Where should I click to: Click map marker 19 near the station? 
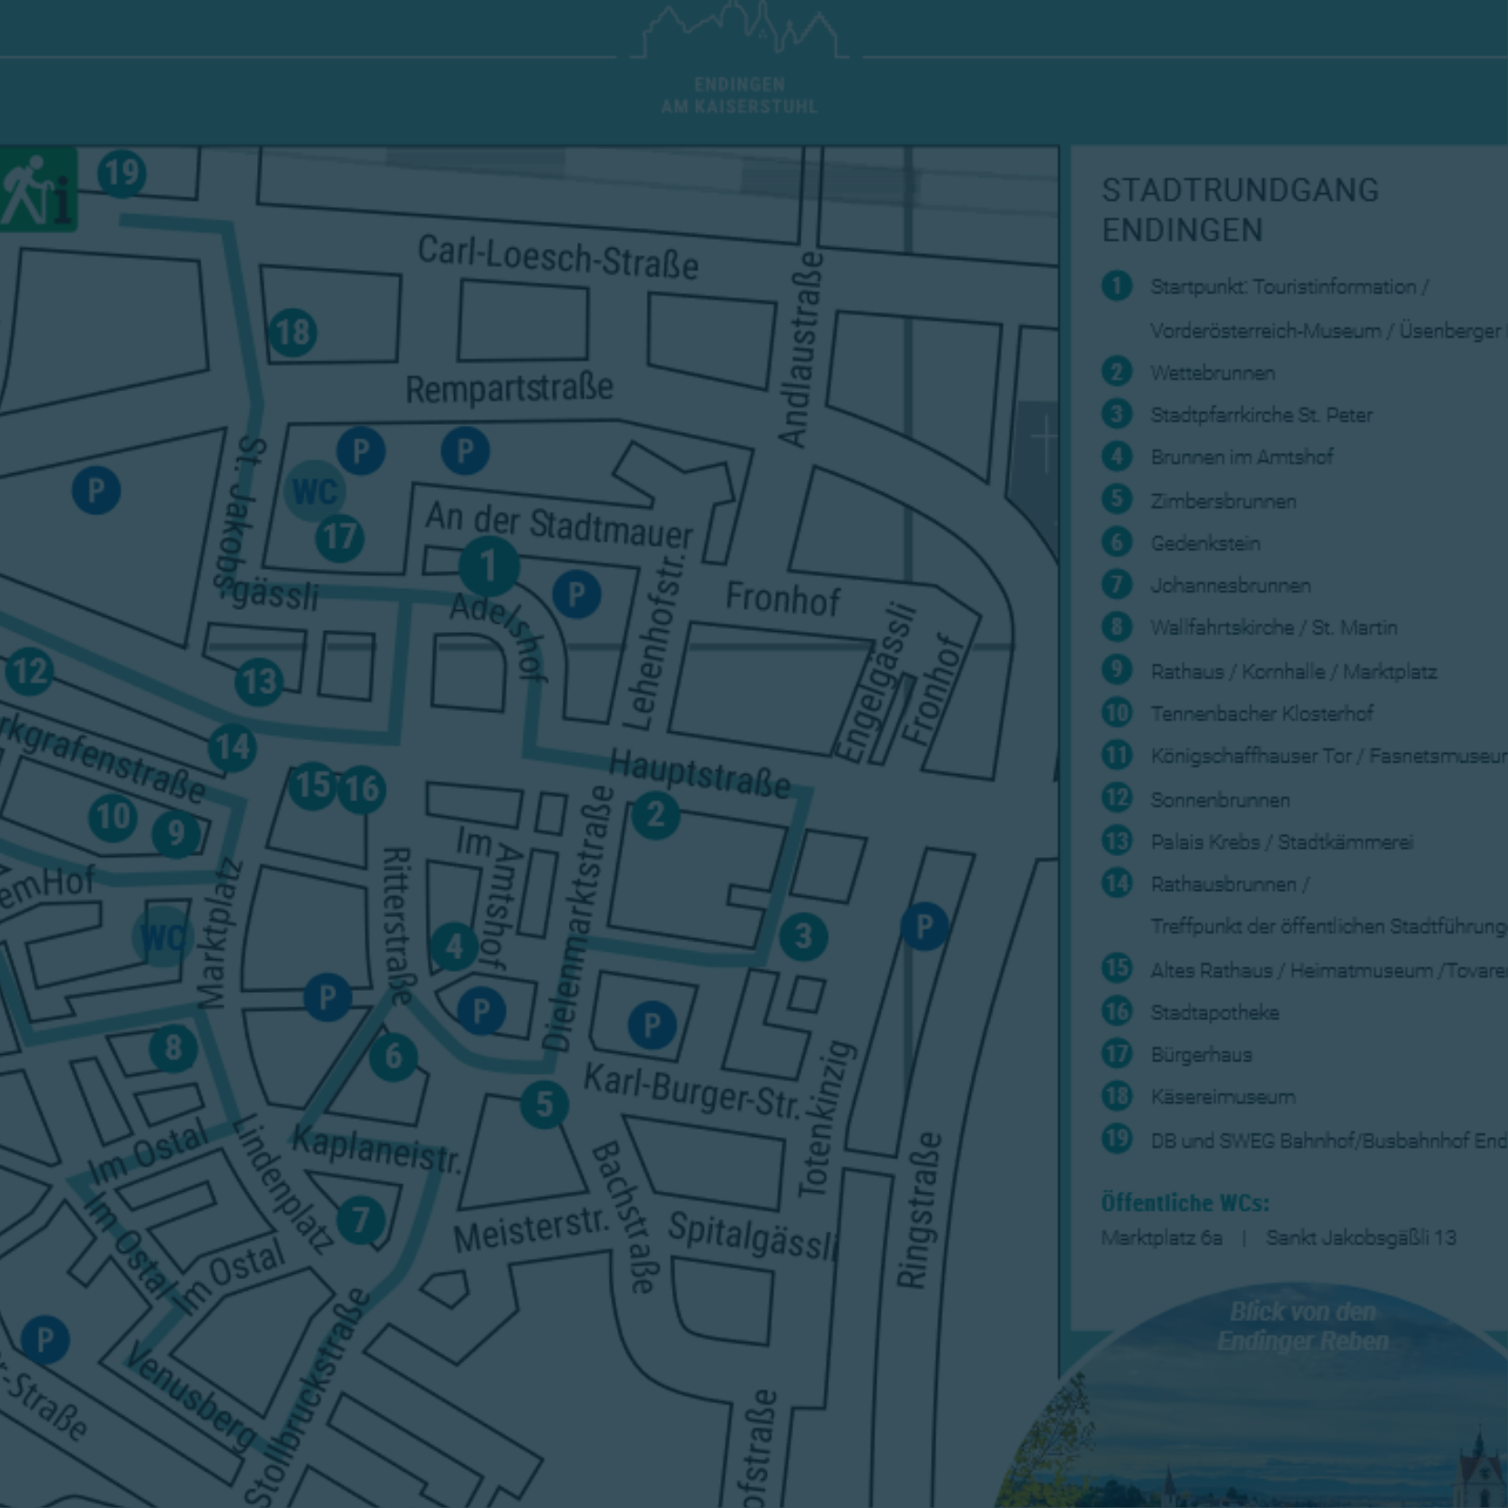pos(121,173)
